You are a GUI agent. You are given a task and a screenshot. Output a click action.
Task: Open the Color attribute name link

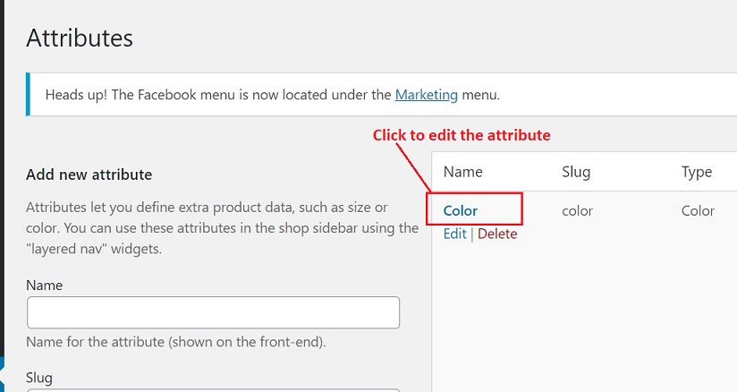point(460,210)
